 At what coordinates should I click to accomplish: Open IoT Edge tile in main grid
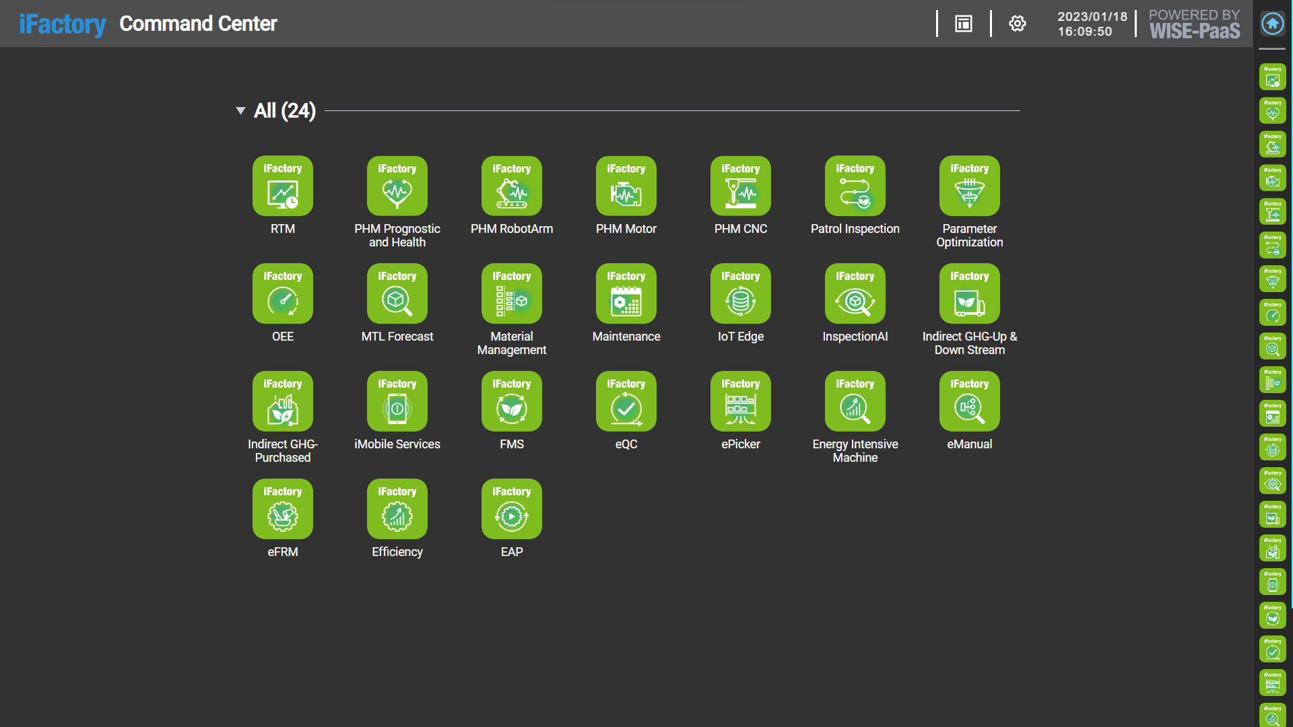[741, 293]
